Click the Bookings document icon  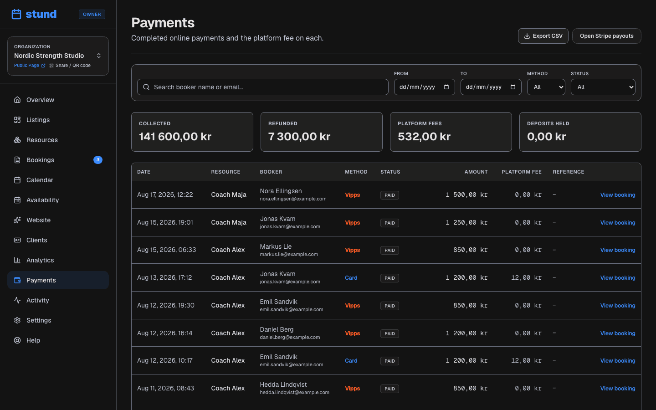17,160
